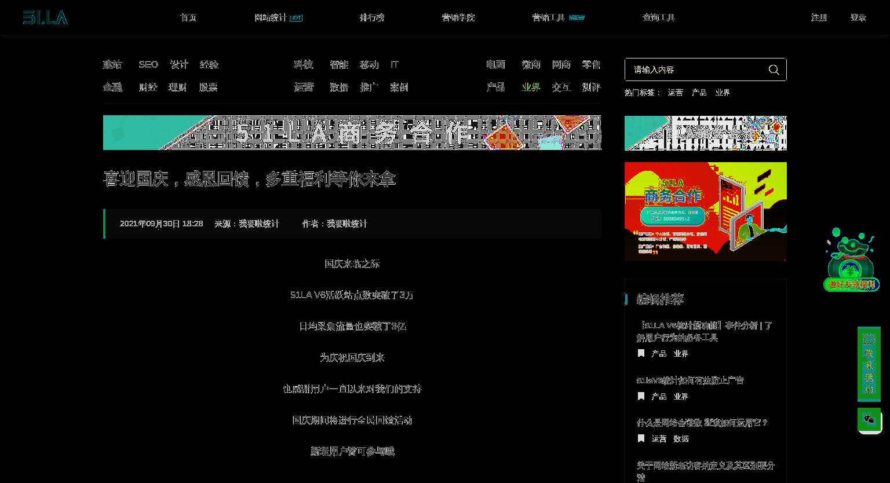890x483 pixels.
Task: Select the 科技 category
Action: tap(304, 64)
